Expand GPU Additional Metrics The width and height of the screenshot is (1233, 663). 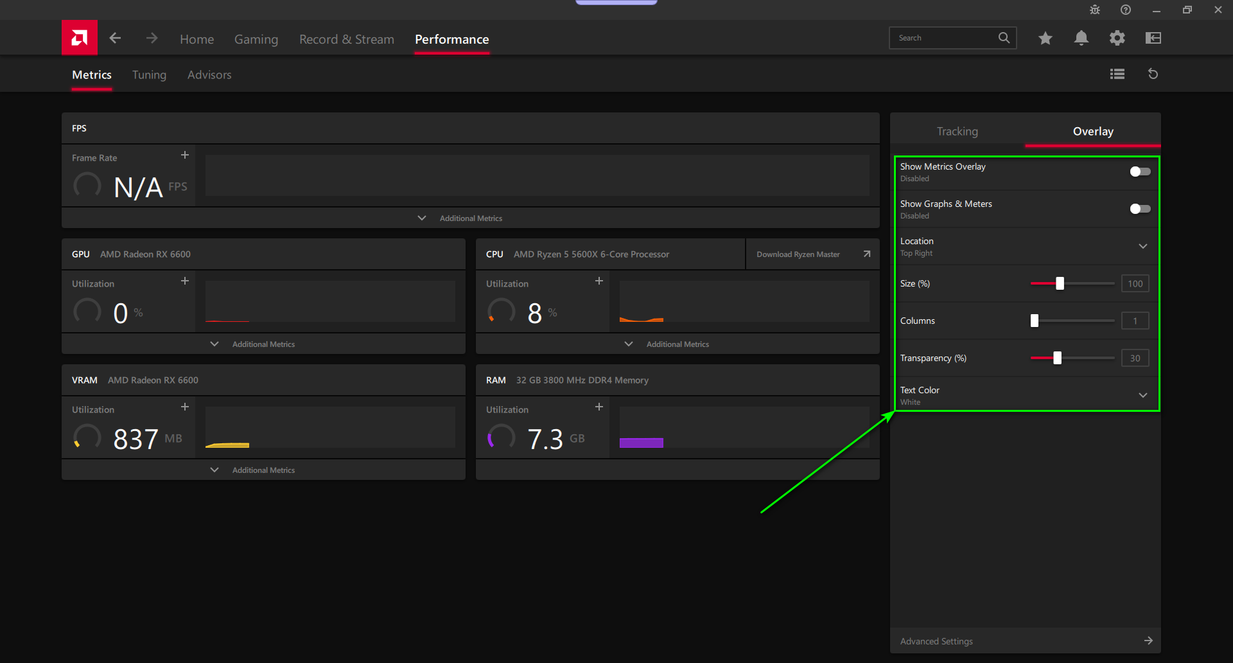point(263,344)
